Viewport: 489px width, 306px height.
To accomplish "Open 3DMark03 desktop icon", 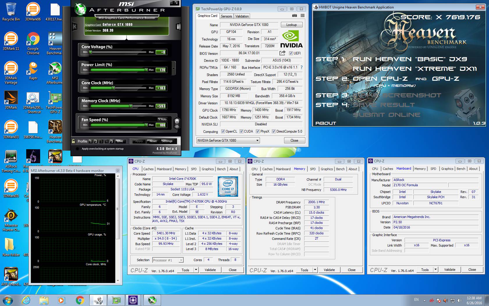I will pos(11,129).
